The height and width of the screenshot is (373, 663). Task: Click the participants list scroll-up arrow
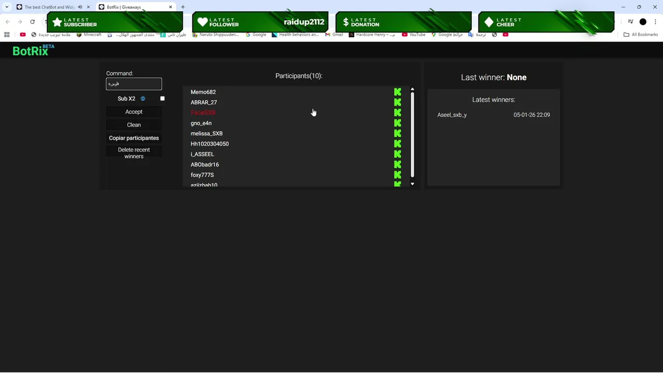coord(412,90)
